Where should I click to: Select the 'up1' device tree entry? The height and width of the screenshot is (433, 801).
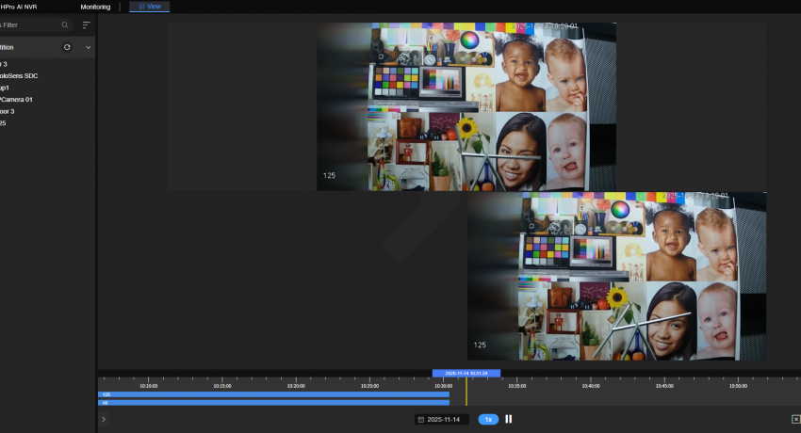click(x=5, y=88)
